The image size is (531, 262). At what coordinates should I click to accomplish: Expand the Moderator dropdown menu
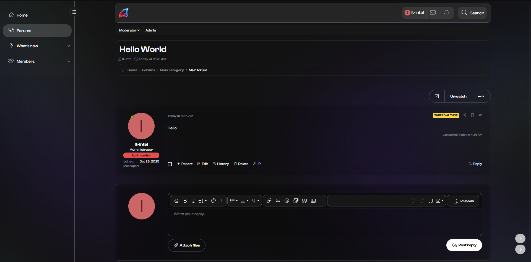129,30
